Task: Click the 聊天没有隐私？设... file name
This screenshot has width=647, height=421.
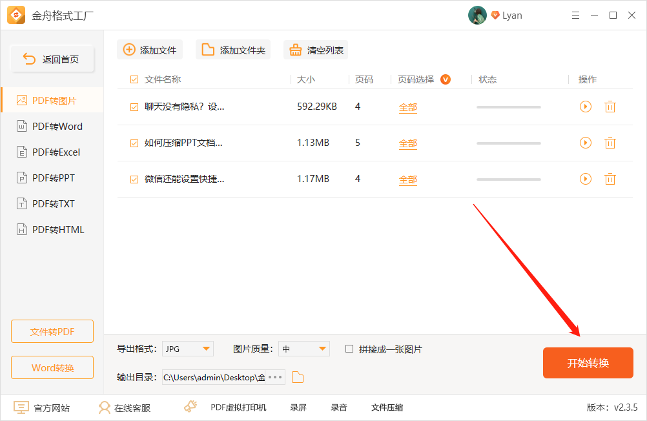Action: pyautogui.click(x=184, y=107)
